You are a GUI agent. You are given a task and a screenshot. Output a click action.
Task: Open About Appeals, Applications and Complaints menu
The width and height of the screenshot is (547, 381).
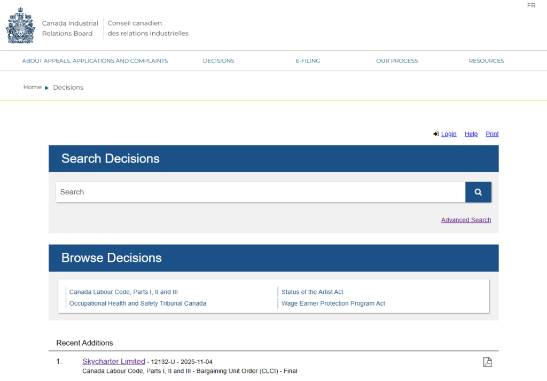click(95, 61)
